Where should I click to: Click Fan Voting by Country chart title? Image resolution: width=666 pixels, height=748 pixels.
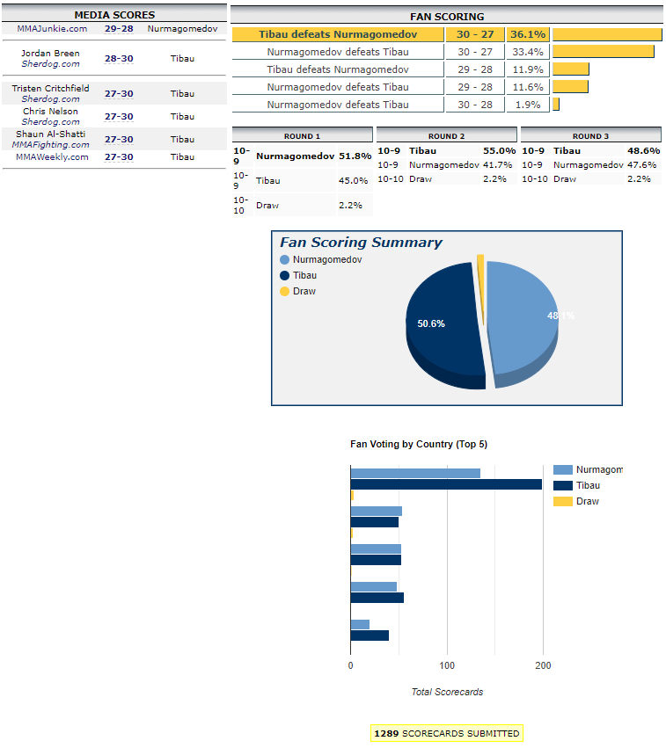[419, 444]
